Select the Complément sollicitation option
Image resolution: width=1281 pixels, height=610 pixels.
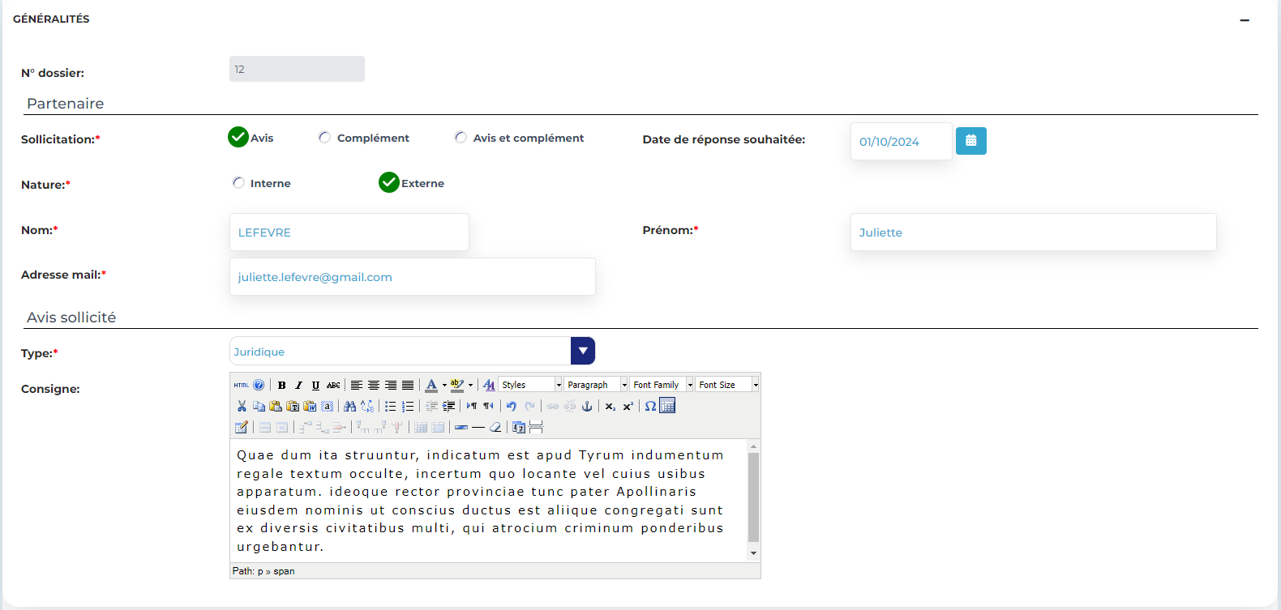325,138
